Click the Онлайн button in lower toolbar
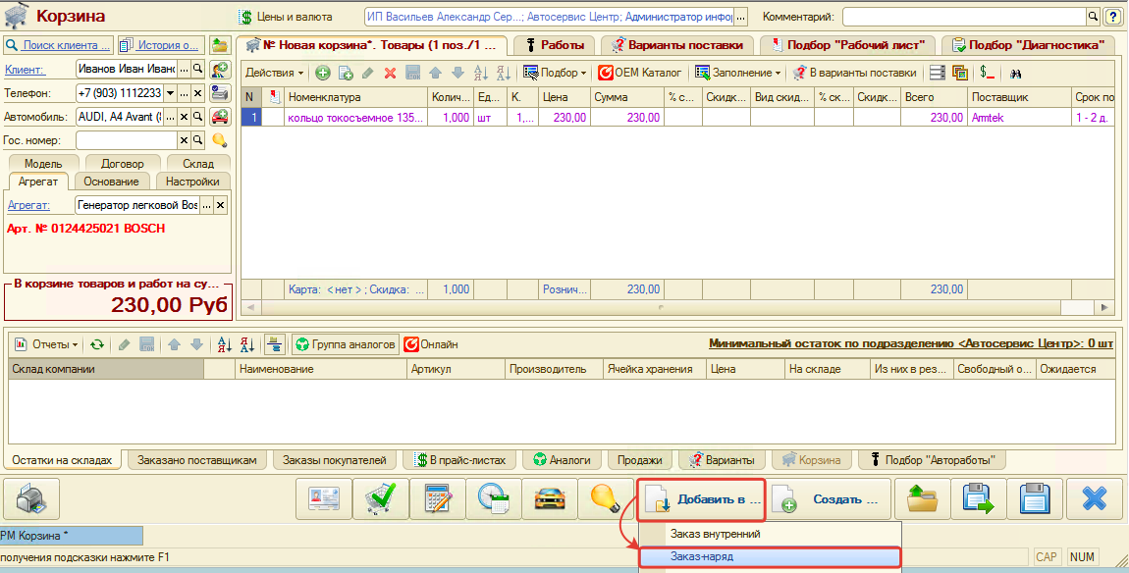The height and width of the screenshot is (573, 1129). click(x=430, y=344)
